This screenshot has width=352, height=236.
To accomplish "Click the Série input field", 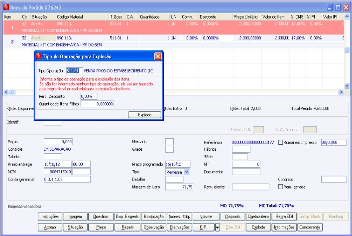I will [240, 157].
